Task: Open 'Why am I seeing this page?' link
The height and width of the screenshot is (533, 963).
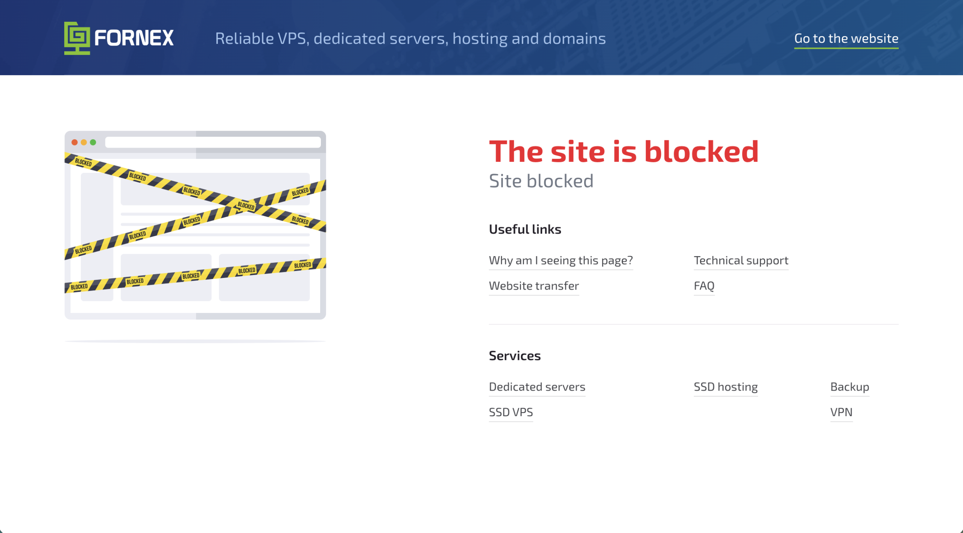Action: [560, 260]
